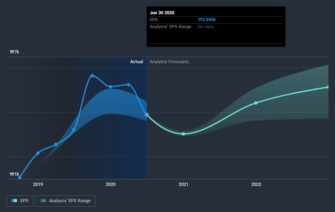The height and width of the screenshot is (212, 335).
Task: Click the 'Analysts Forecasts' label
Action: click(169, 62)
